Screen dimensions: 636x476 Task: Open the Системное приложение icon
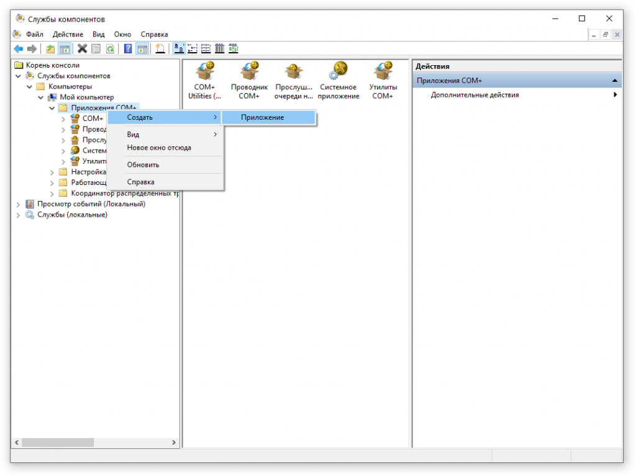tap(339, 81)
